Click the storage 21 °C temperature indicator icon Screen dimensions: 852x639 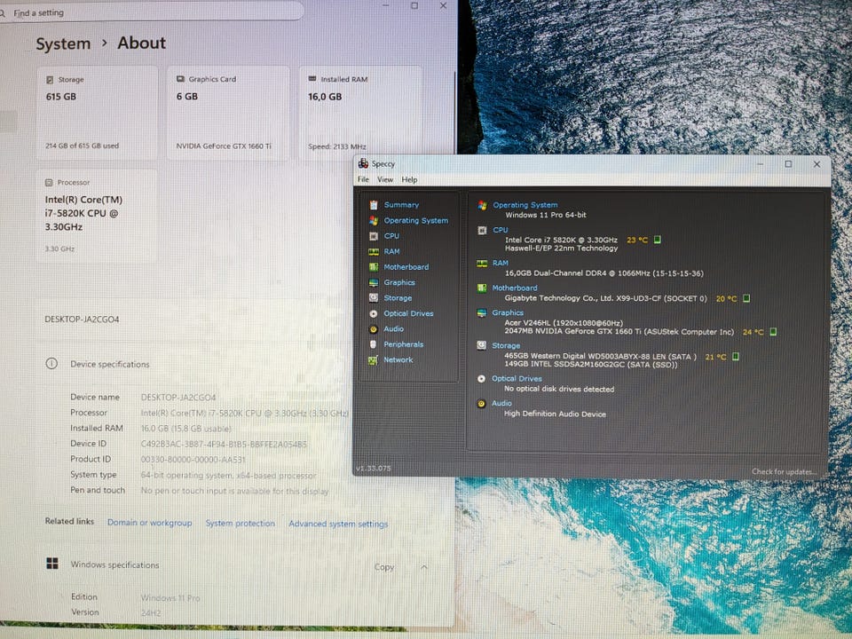[736, 357]
